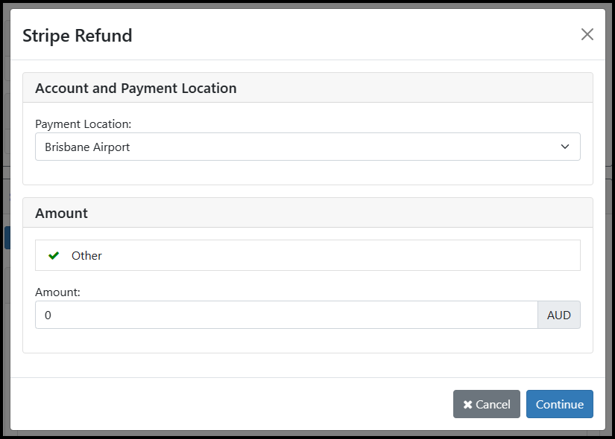Click the Stripe Refund dialog title
This screenshot has width=615, height=439.
(78, 36)
